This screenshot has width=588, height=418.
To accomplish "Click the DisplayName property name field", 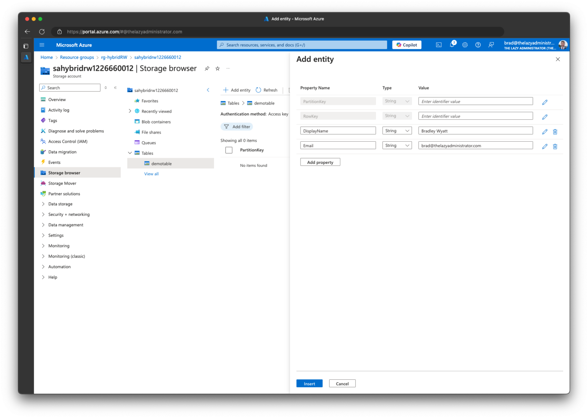I will (x=338, y=131).
